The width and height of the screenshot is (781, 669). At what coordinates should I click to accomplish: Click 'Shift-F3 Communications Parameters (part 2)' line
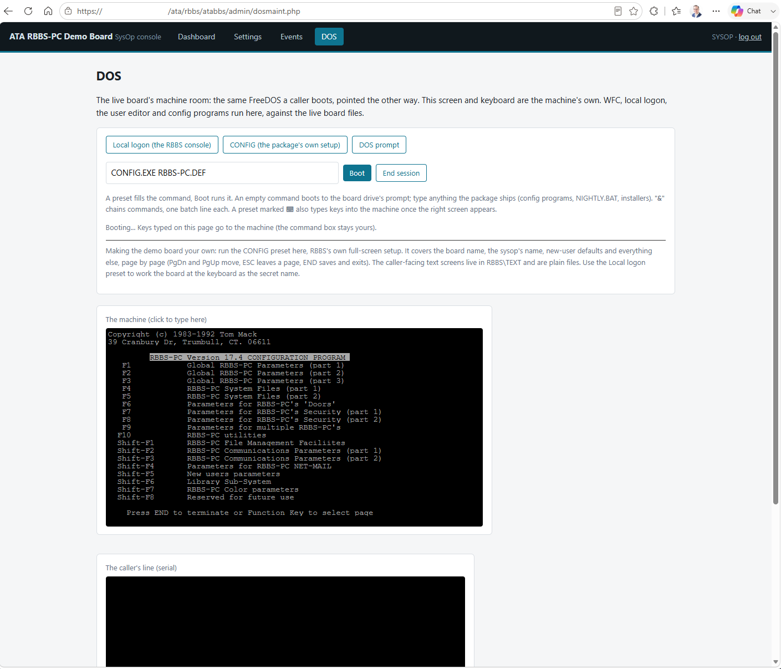(249, 458)
